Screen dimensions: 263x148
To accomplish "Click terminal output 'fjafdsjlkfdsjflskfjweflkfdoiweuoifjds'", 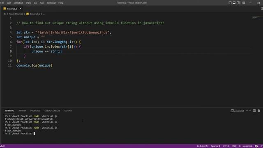I will [29, 119].
